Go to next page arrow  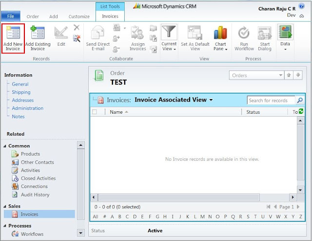pos(298,207)
